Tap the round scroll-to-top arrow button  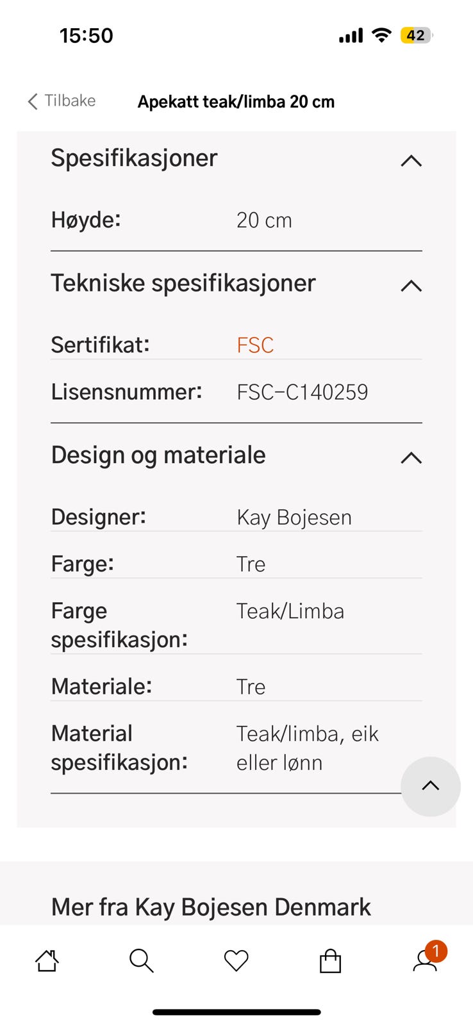(x=430, y=786)
